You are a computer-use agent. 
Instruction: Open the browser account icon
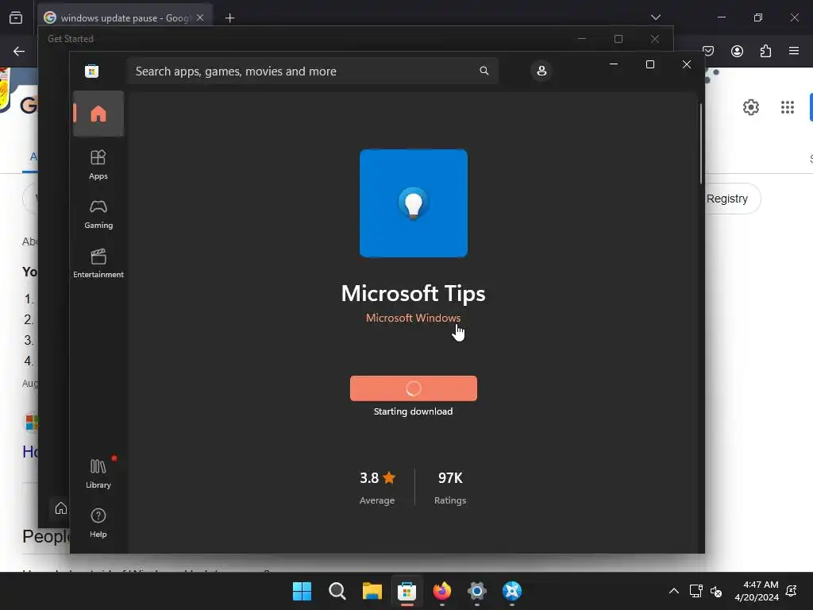[737, 51]
